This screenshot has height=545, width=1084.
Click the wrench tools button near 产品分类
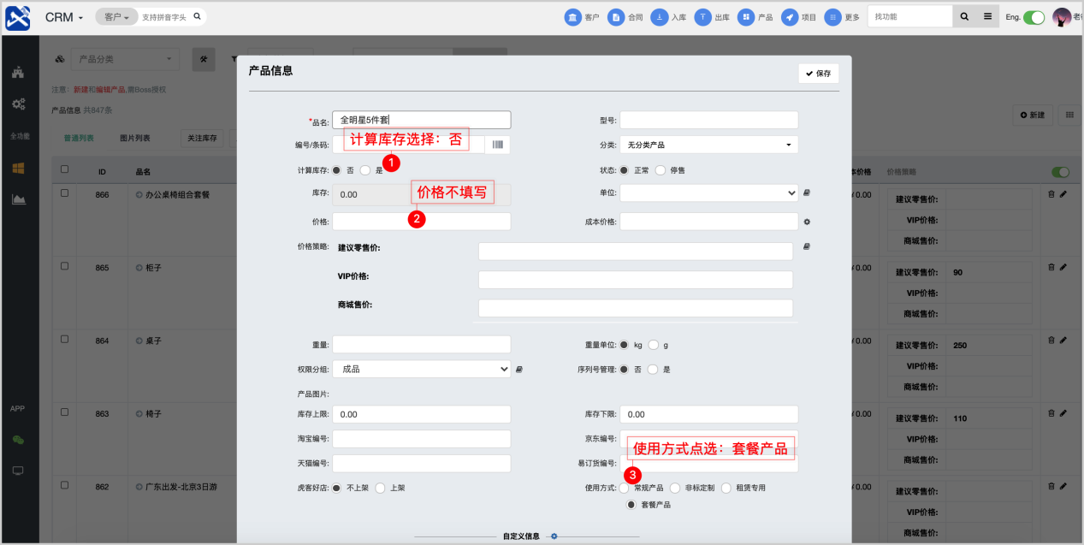pos(204,59)
